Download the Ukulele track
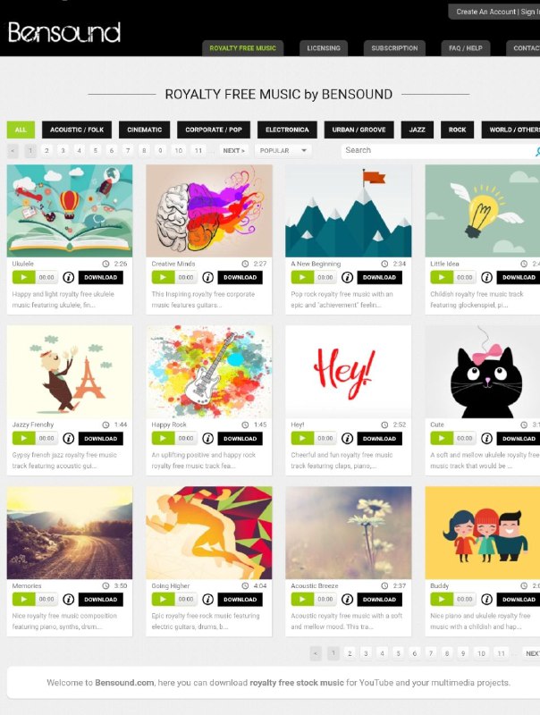Screen dimensions: 540x715 [x=100, y=277]
